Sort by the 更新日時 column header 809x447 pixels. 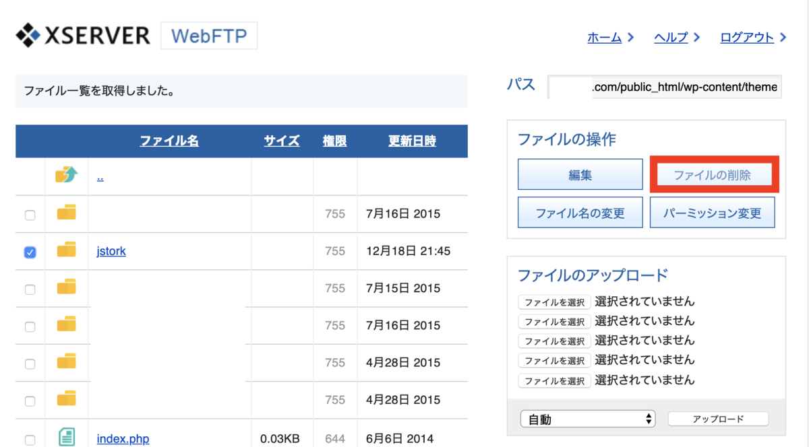coord(412,141)
